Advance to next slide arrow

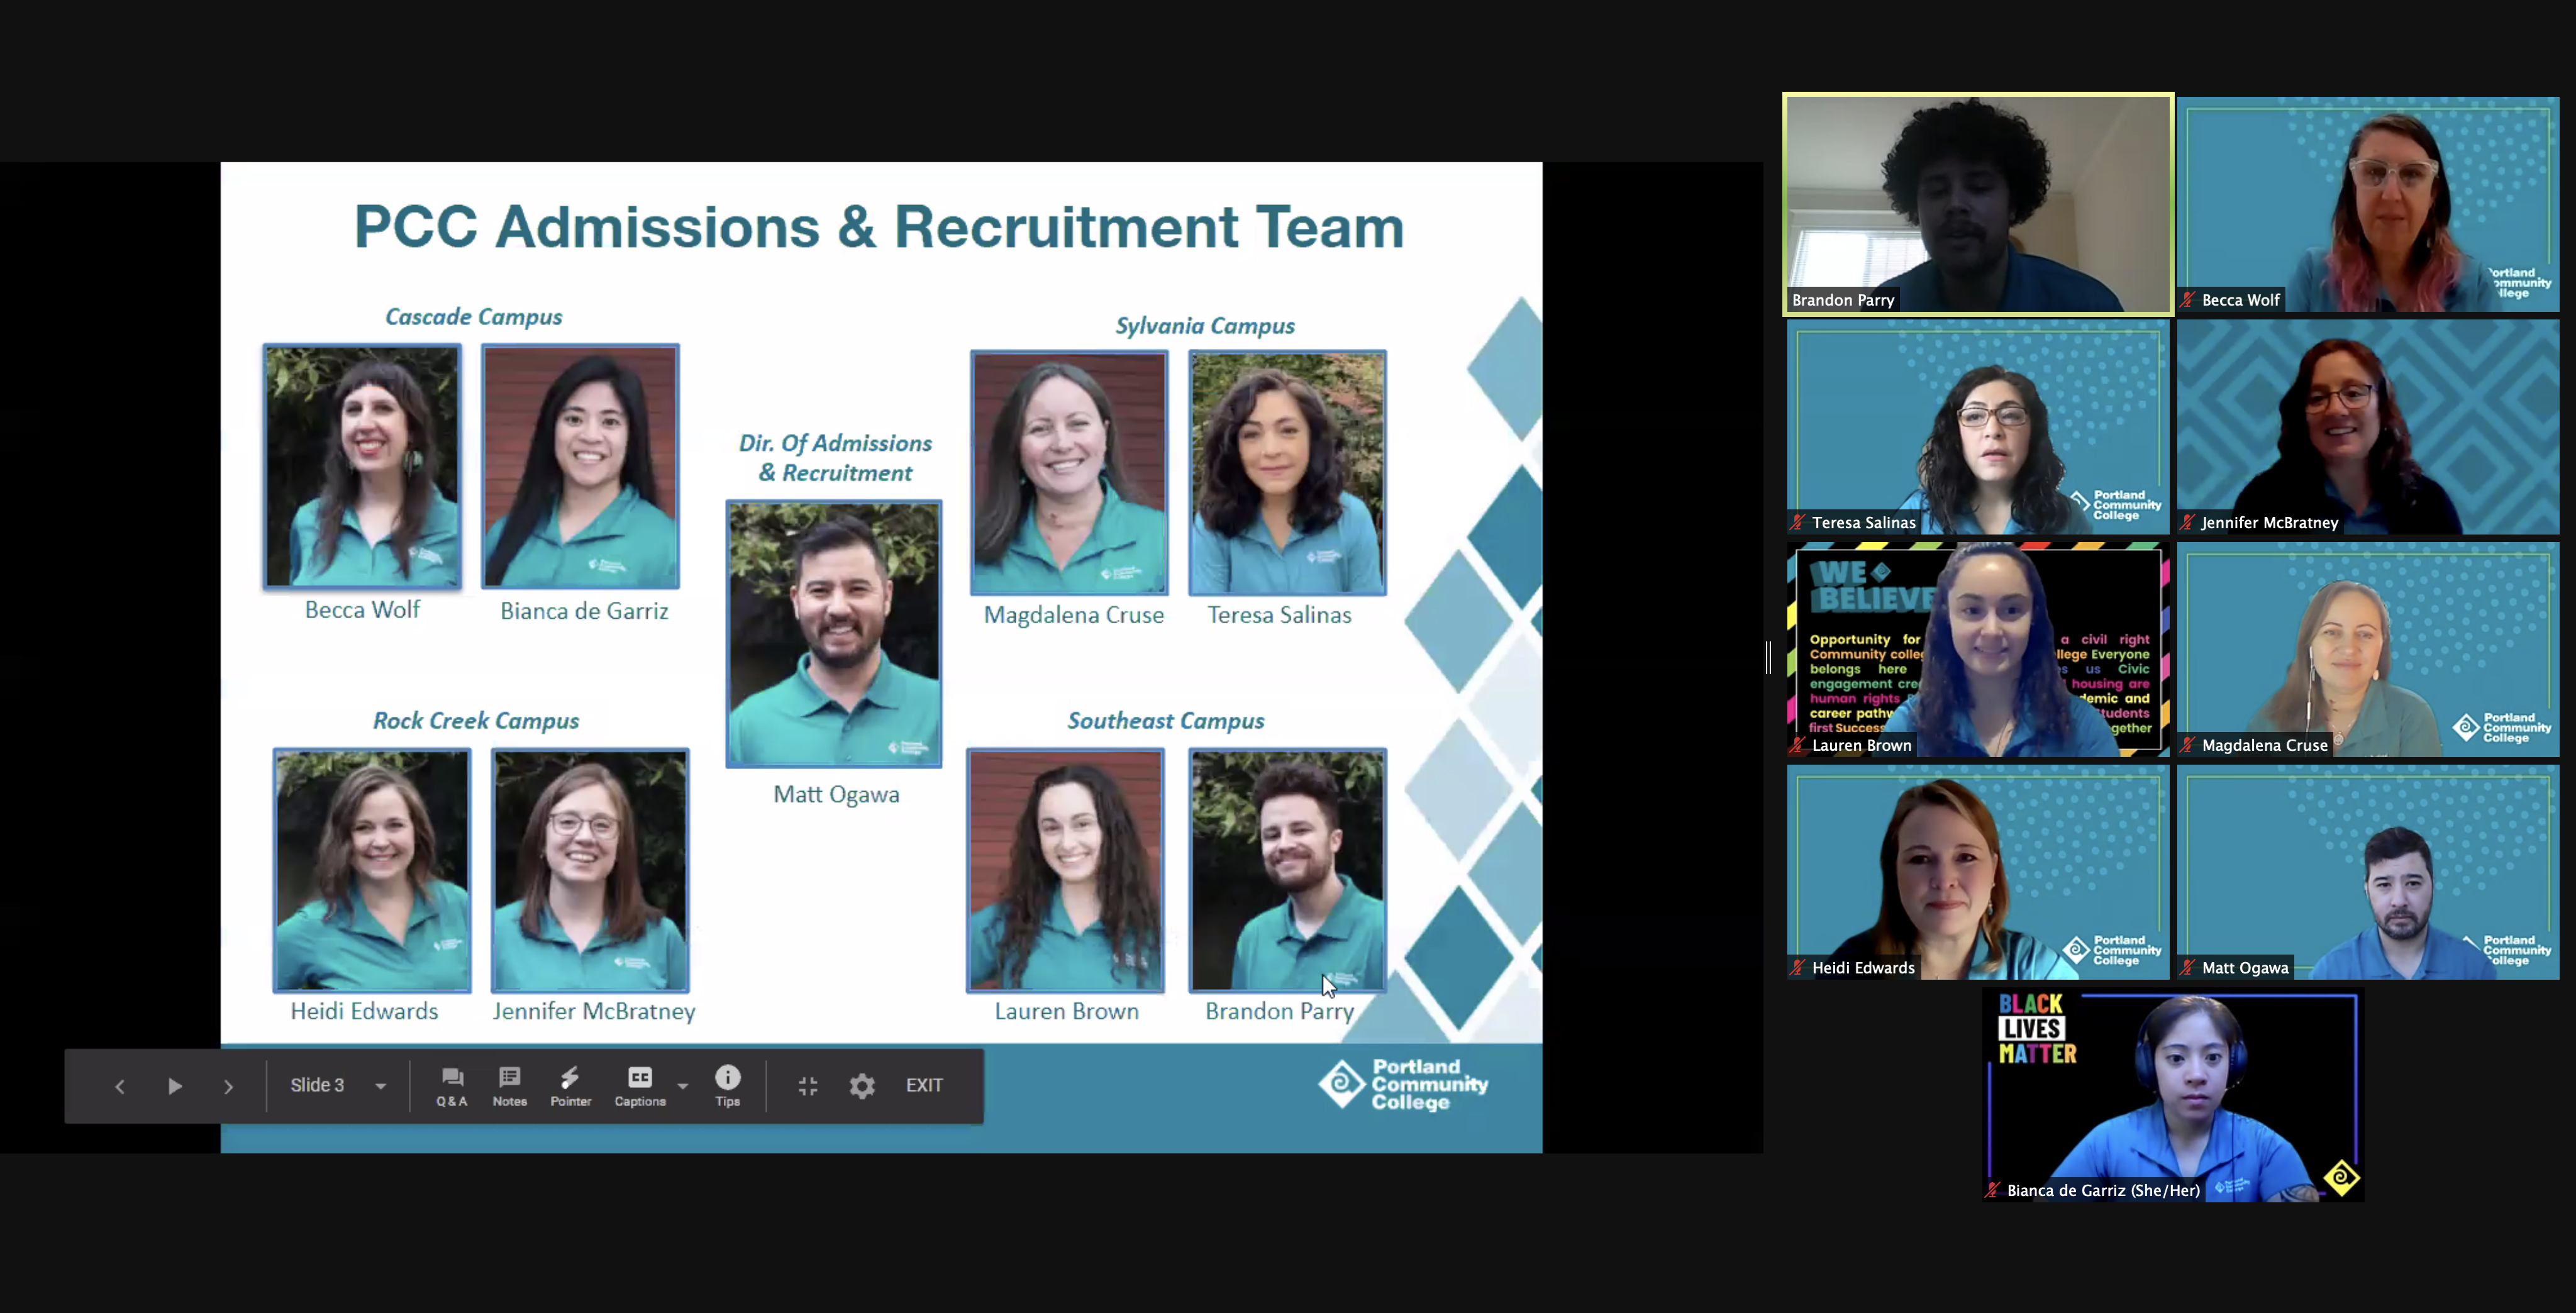228,1086
